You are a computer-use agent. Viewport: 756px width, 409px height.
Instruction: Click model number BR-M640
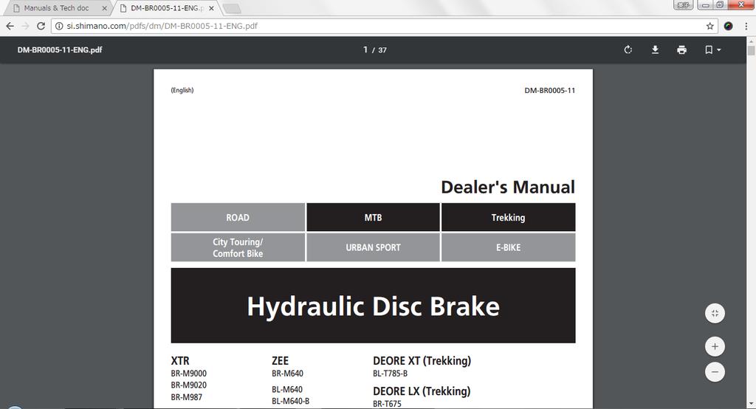[x=287, y=374]
